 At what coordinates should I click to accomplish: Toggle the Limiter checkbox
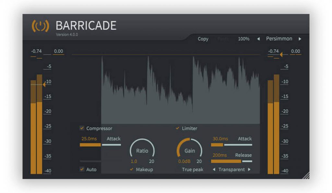click(177, 128)
